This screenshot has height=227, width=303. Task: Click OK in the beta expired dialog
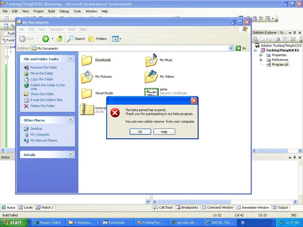[x=140, y=132]
